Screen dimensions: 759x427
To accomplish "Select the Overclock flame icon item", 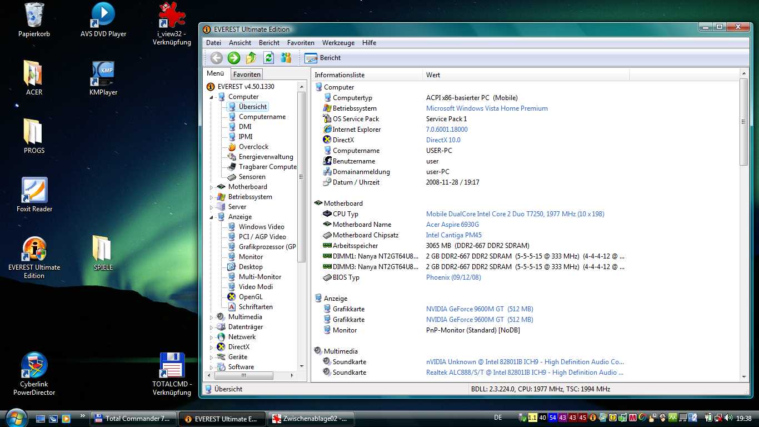I will [x=232, y=147].
